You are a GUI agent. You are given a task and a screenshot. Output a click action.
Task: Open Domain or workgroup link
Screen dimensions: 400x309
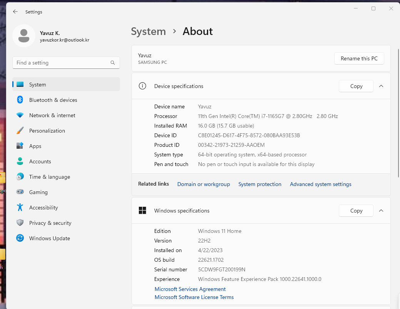(203, 184)
